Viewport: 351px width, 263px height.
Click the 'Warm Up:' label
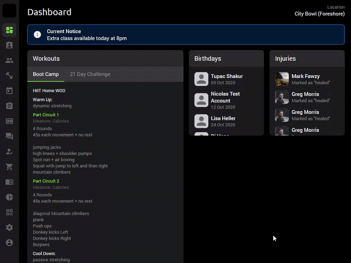click(42, 99)
